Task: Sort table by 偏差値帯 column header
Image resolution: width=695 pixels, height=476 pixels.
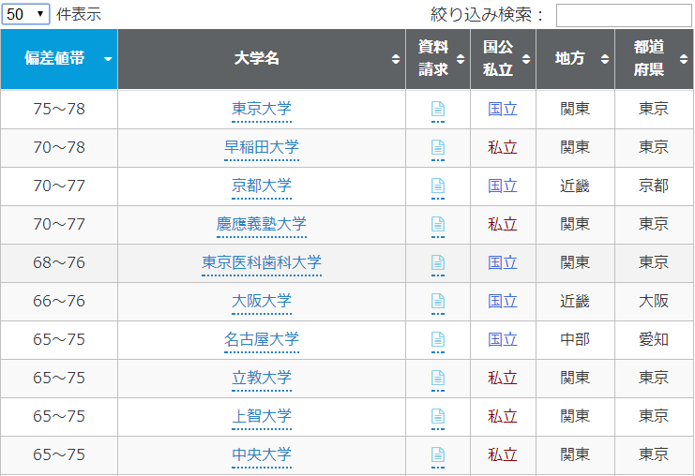Action: tap(59, 59)
